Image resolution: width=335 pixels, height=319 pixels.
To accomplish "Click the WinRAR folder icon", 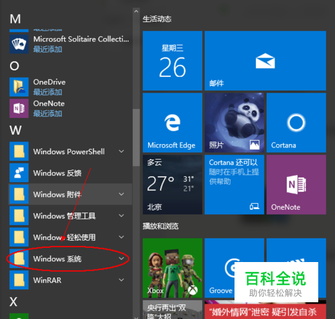I will pyautogui.click(x=19, y=280).
